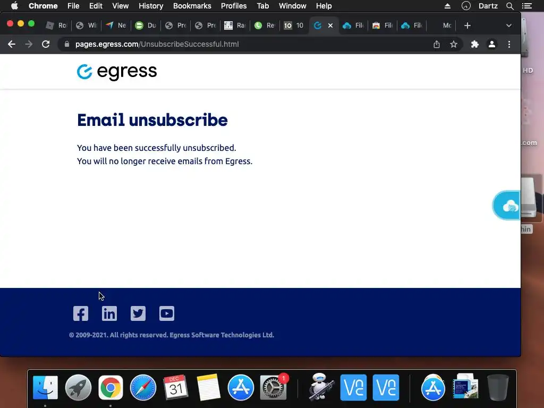Open Calendar from the Dock
The width and height of the screenshot is (544, 408).
click(x=175, y=387)
